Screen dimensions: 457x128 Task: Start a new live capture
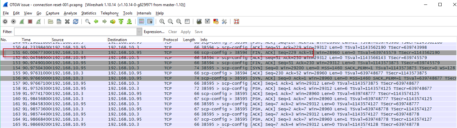click(x=22, y=21)
